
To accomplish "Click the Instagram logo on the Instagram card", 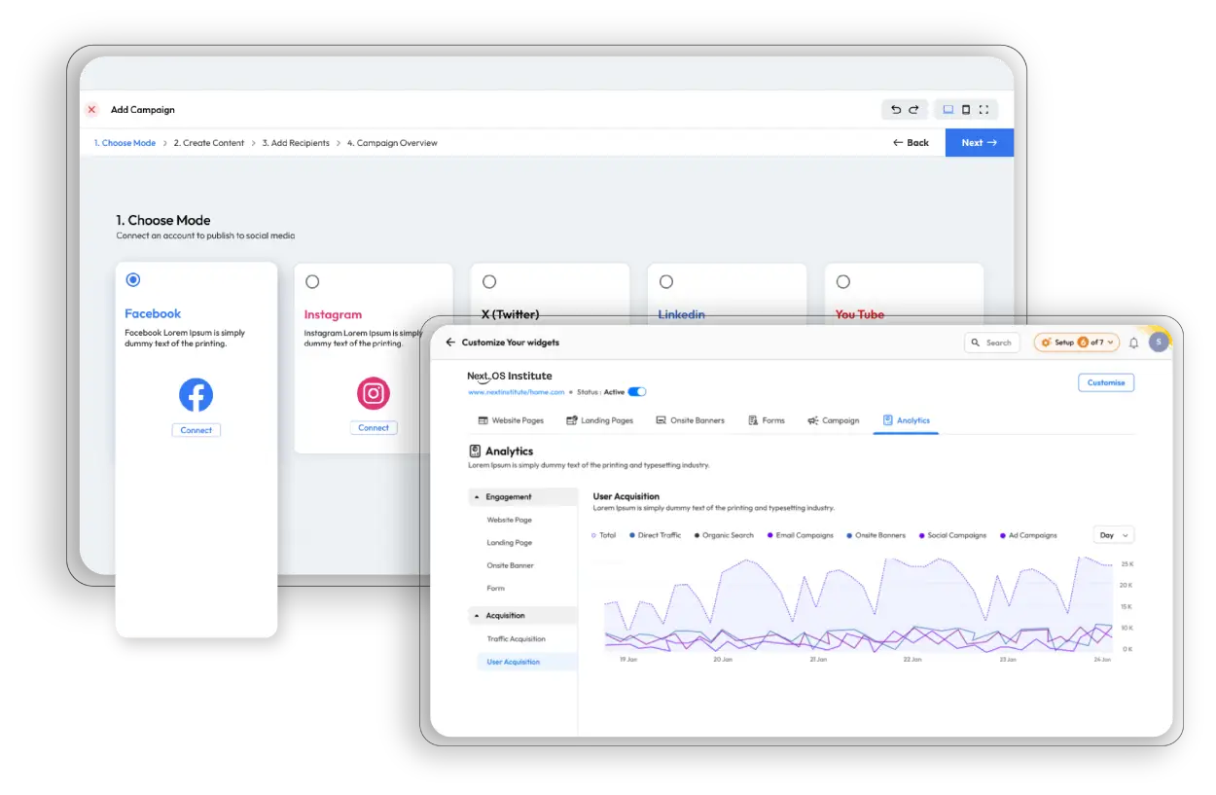I will click(374, 395).
